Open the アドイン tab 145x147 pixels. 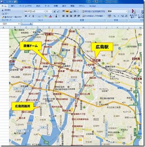pos(82,6)
